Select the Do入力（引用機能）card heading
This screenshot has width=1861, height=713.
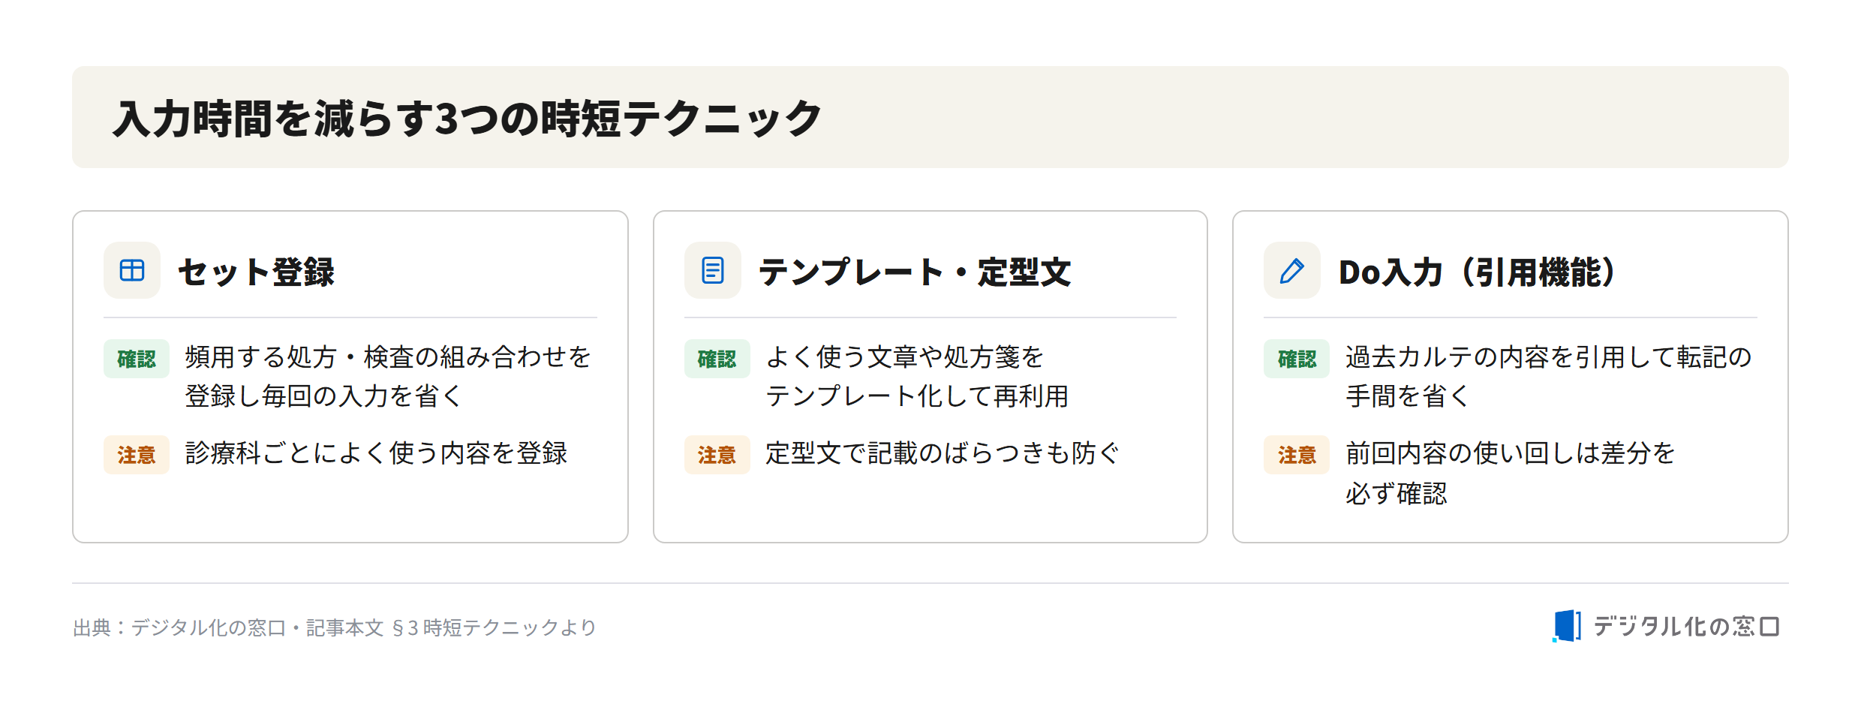1478,272
